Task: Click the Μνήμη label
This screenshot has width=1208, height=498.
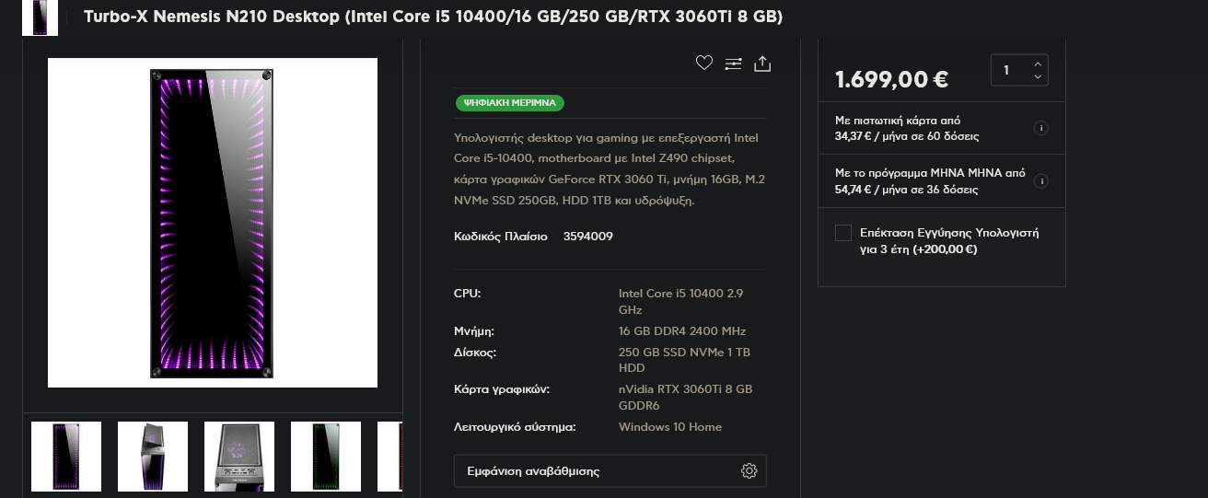Action: 474,331
